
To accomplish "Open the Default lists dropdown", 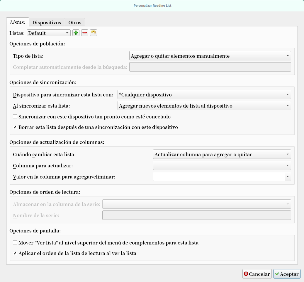I will point(48,33).
